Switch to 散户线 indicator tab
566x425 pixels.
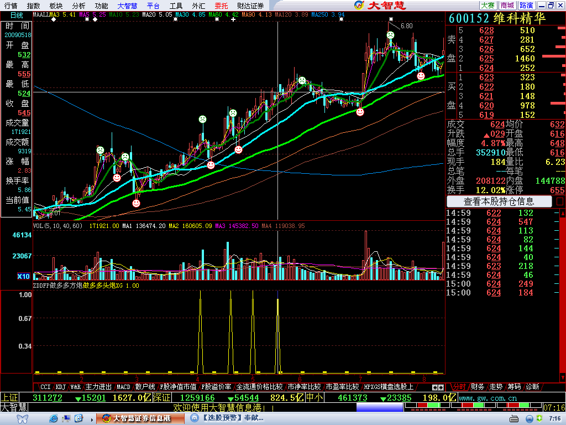click(x=145, y=387)
